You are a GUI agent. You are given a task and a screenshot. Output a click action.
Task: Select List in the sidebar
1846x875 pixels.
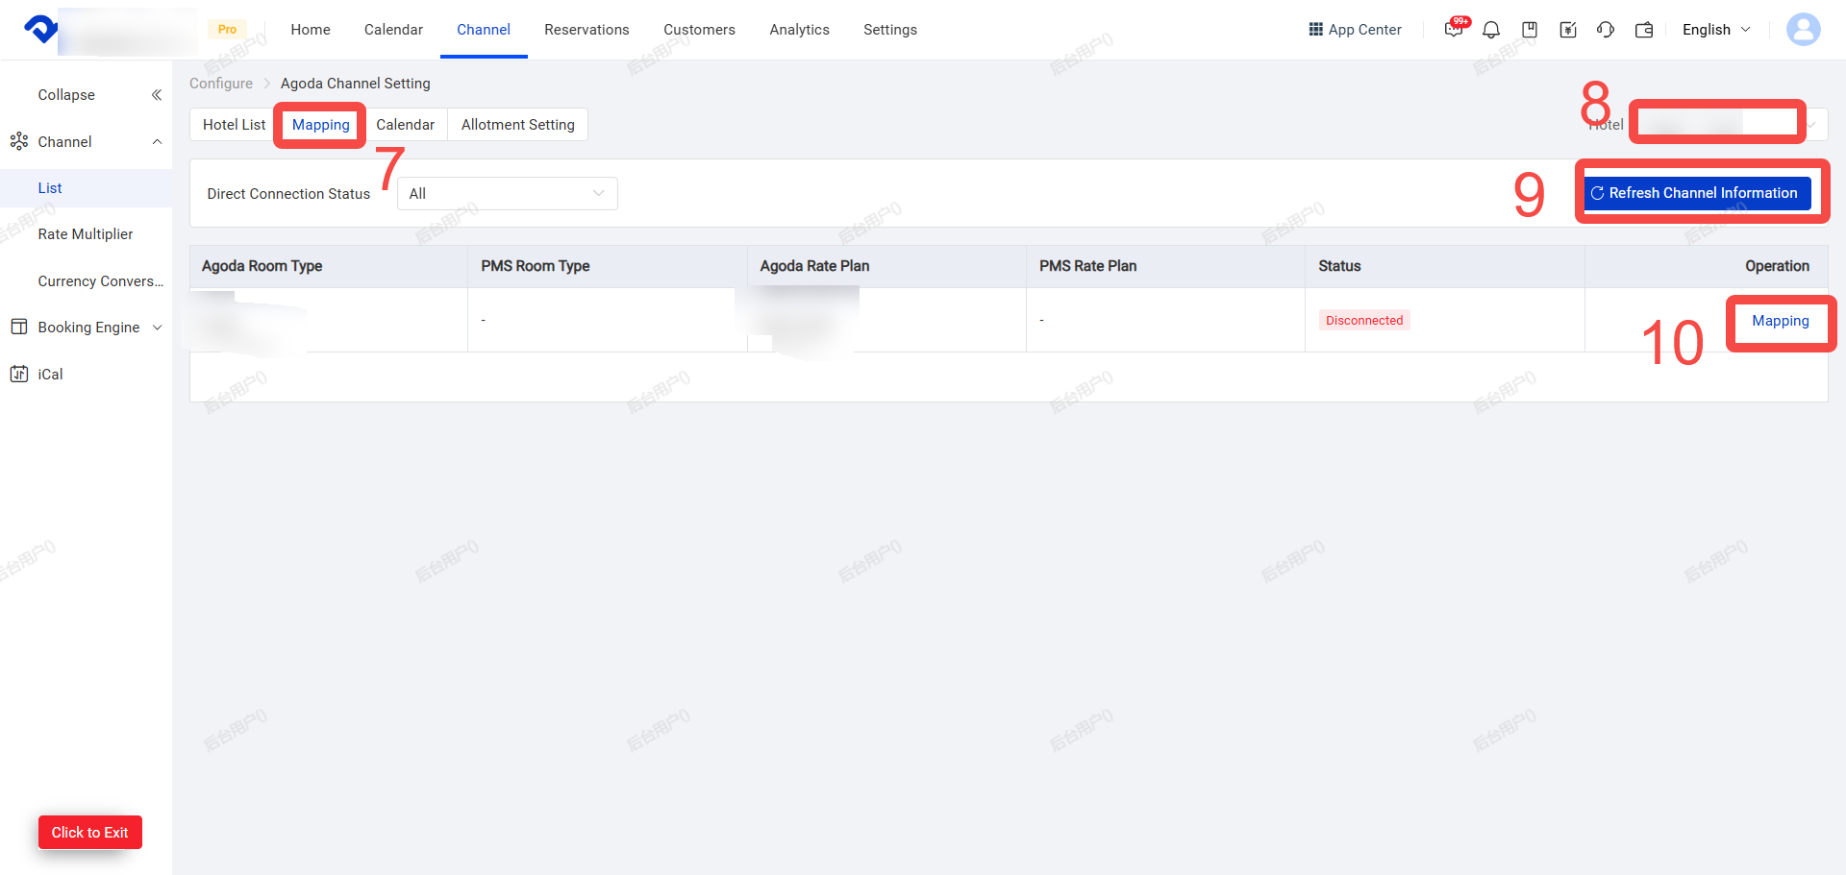coord(87,188)
